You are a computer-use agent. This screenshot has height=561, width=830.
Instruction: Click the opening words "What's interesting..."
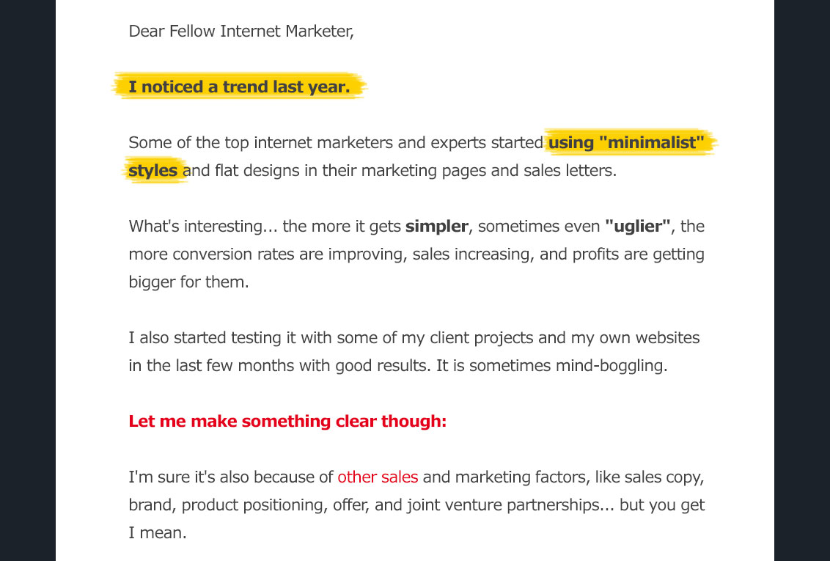pos(203,227)
